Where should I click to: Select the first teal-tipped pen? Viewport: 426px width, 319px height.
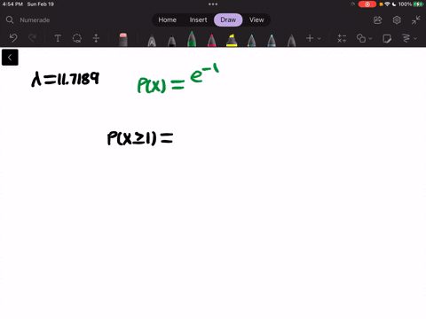251,41
